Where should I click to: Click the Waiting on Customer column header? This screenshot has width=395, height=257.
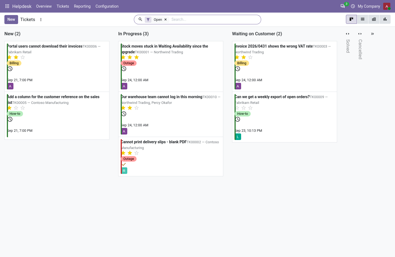(x=257, y=34)
